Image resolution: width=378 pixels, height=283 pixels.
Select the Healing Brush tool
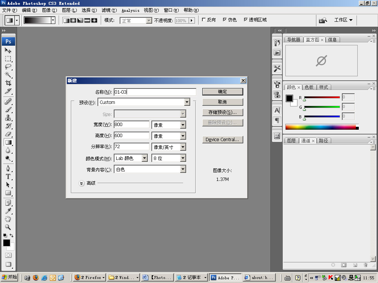(x=8, y=102)
